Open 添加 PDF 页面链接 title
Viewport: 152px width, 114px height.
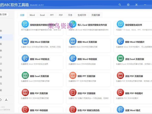pos(86,93)
